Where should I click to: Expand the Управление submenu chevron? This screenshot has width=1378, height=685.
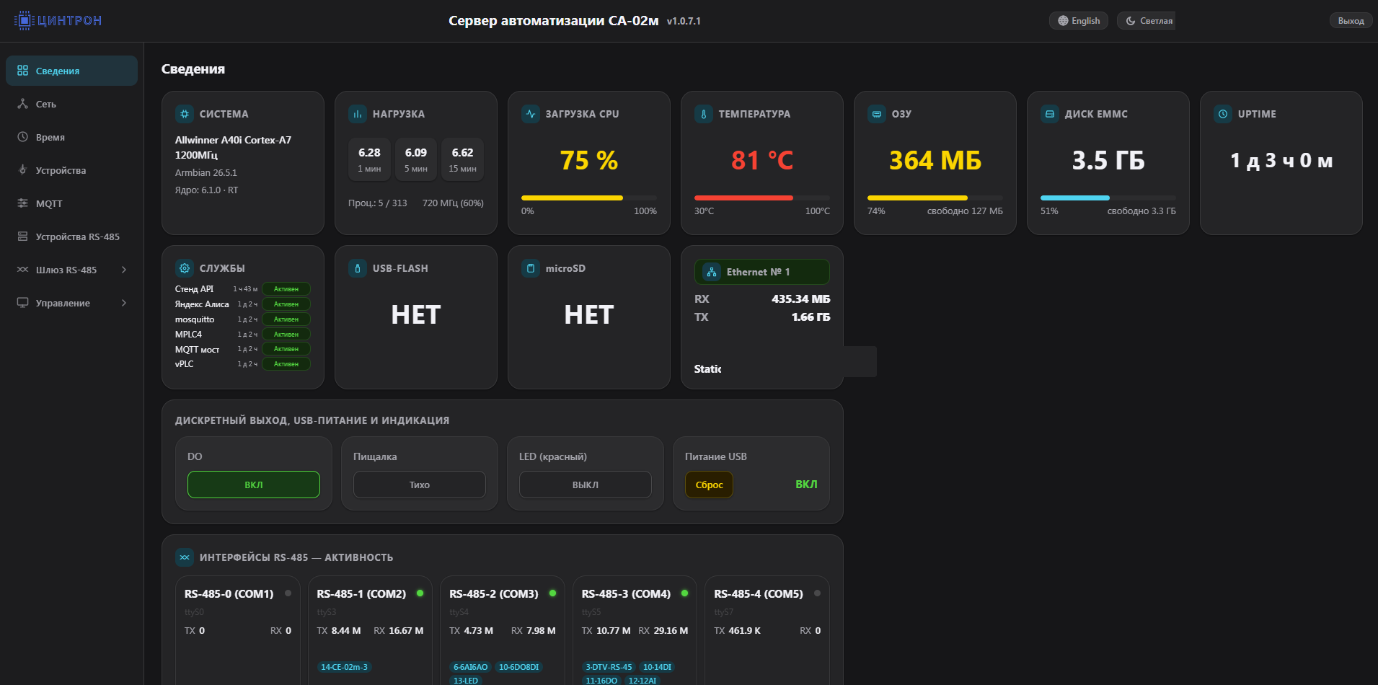124,303
